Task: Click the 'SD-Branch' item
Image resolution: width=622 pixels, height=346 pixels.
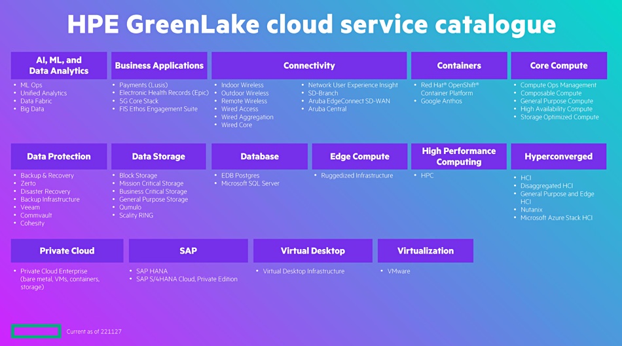Action: pyautogui.click(x=323, y=93)
